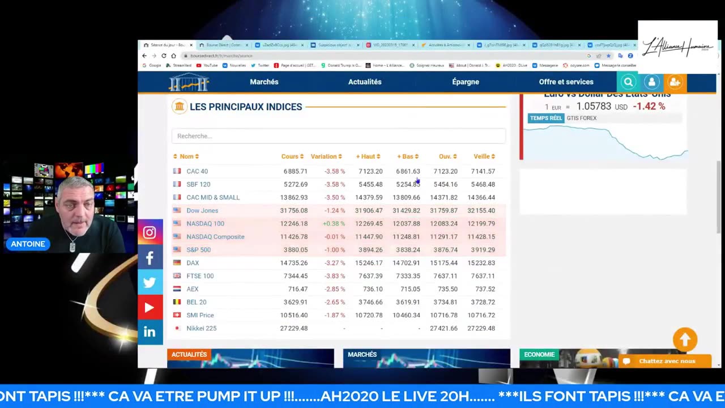Open the SBF 120 index link

click(x=198, y=184)
